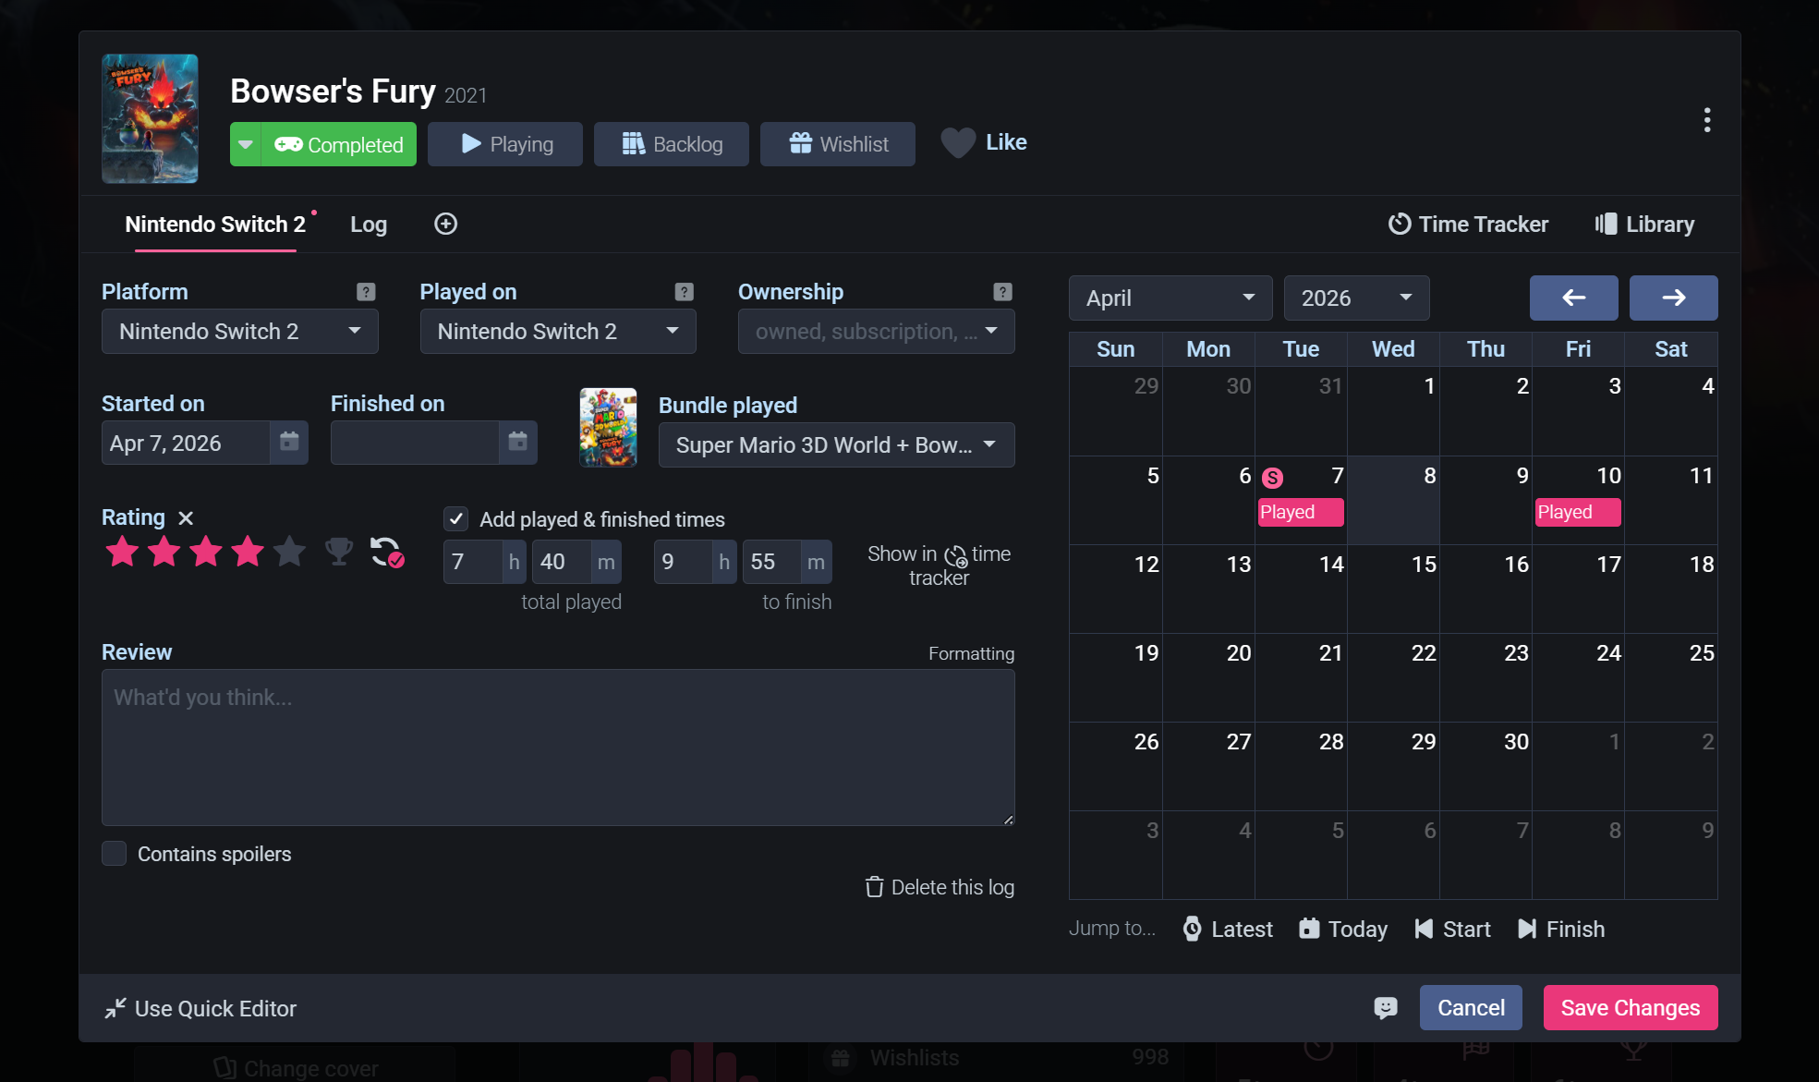Click Delete this log

(940, 887)
